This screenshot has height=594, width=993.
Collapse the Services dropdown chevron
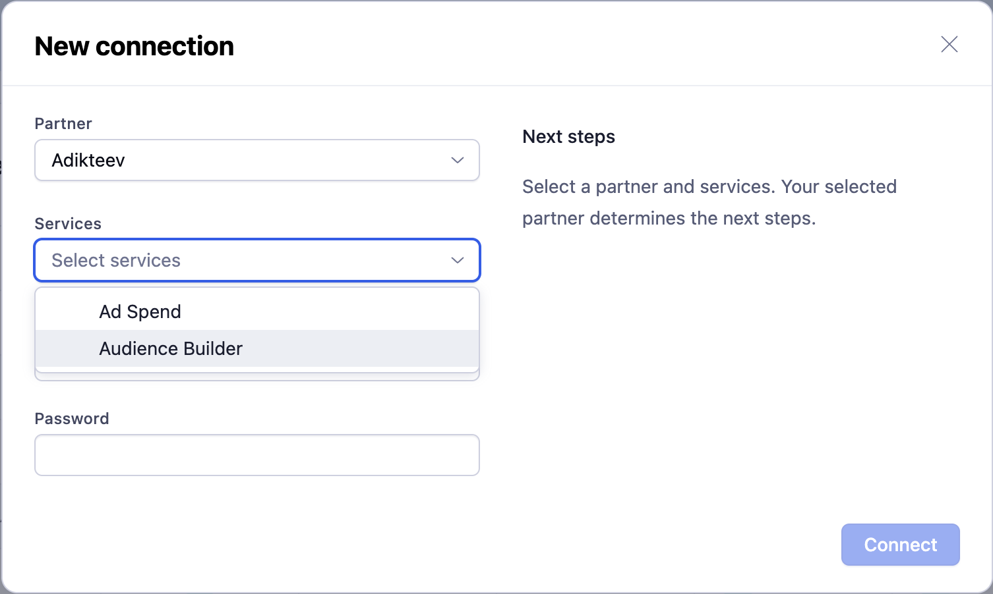click(x=457, y=260)
